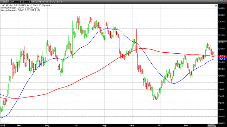Click the blue 1249.2 price marker
Image resolution: width=227 pixels, height=127 pixels.
point(221,59)
